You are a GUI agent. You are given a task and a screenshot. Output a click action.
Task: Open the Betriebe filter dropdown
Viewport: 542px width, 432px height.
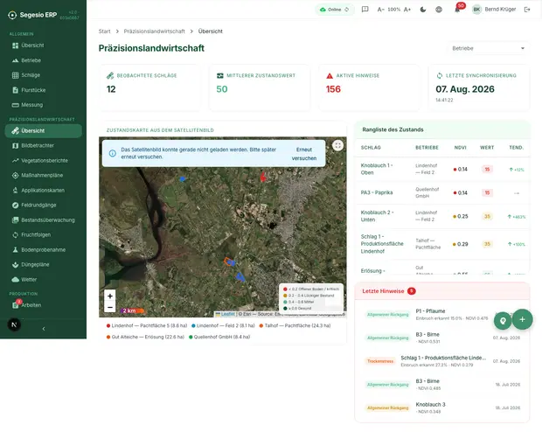(x=488, y=48)
